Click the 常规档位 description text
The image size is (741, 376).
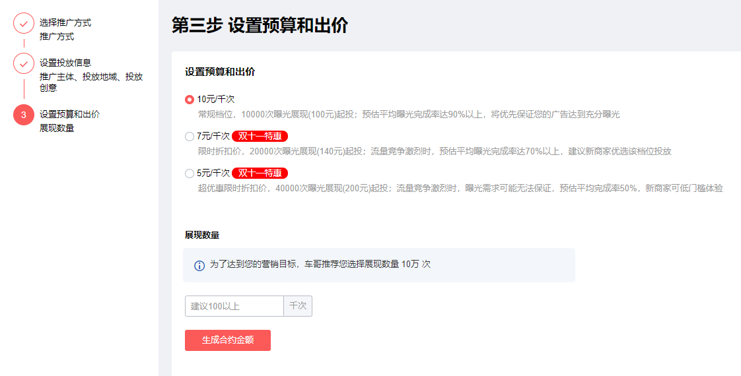coord(409,114)
